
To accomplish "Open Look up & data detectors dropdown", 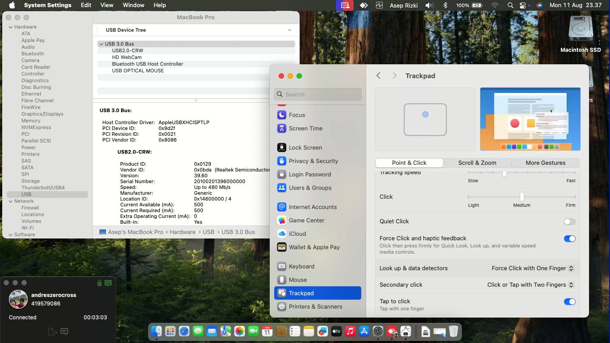I will click(532, 268).
